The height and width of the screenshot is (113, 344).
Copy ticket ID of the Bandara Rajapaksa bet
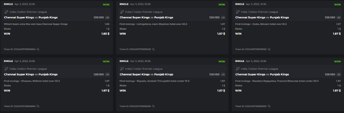pos(269,106)
